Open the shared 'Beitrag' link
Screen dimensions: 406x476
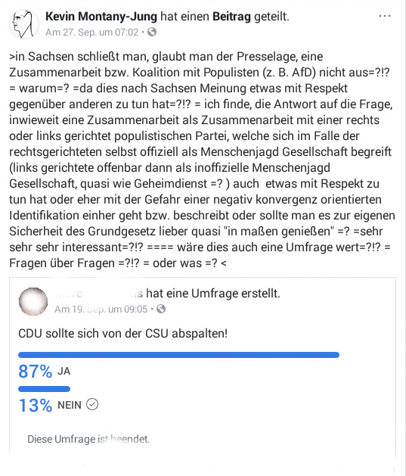[231, 17]
